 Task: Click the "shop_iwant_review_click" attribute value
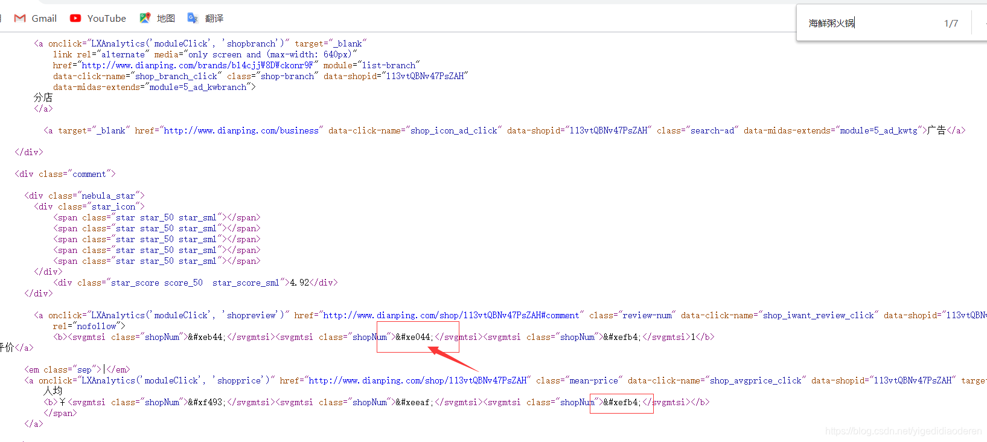coord(819,315)
